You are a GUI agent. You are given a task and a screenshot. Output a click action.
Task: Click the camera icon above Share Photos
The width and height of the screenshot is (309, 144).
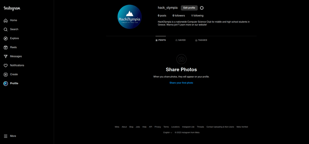pyautogui.click(x=181, y=59)
